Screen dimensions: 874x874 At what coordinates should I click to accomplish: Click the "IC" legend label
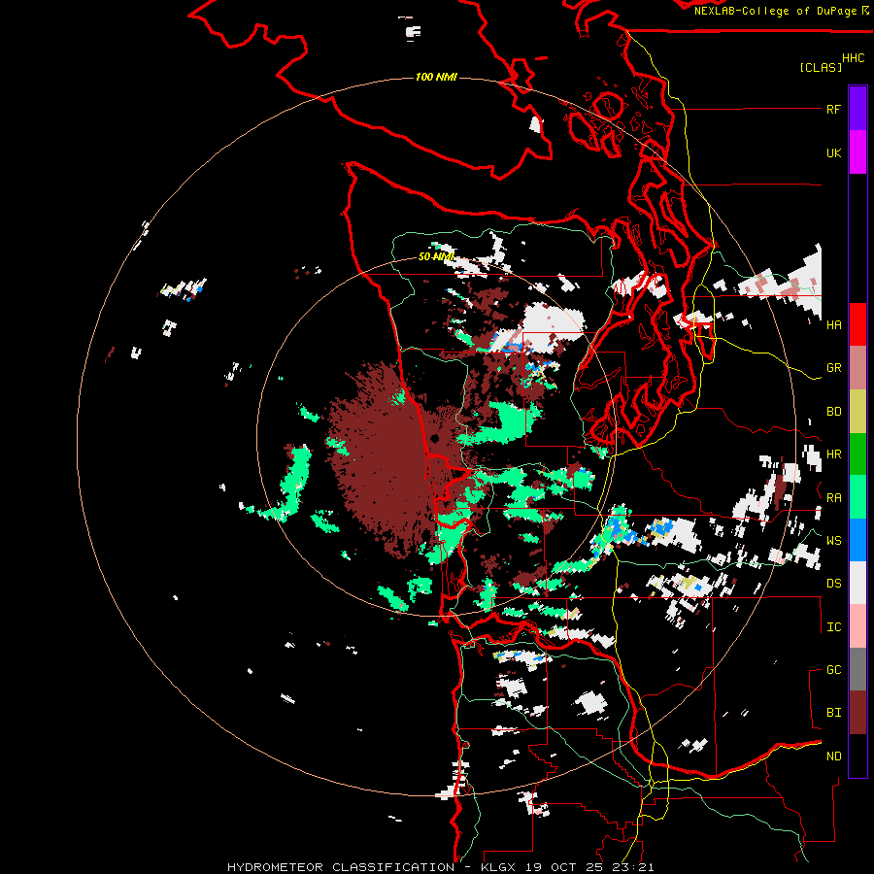click(833, 627)
